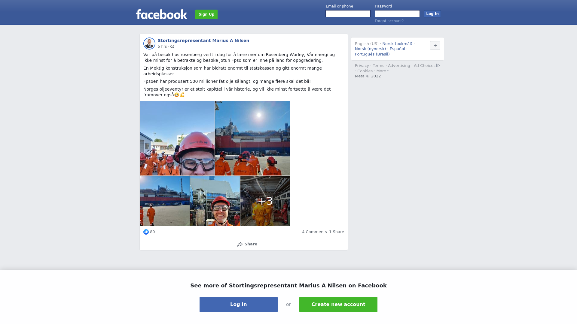Click the Forgot account? link
The image size is (577, 324).
(x=389, y=21)
